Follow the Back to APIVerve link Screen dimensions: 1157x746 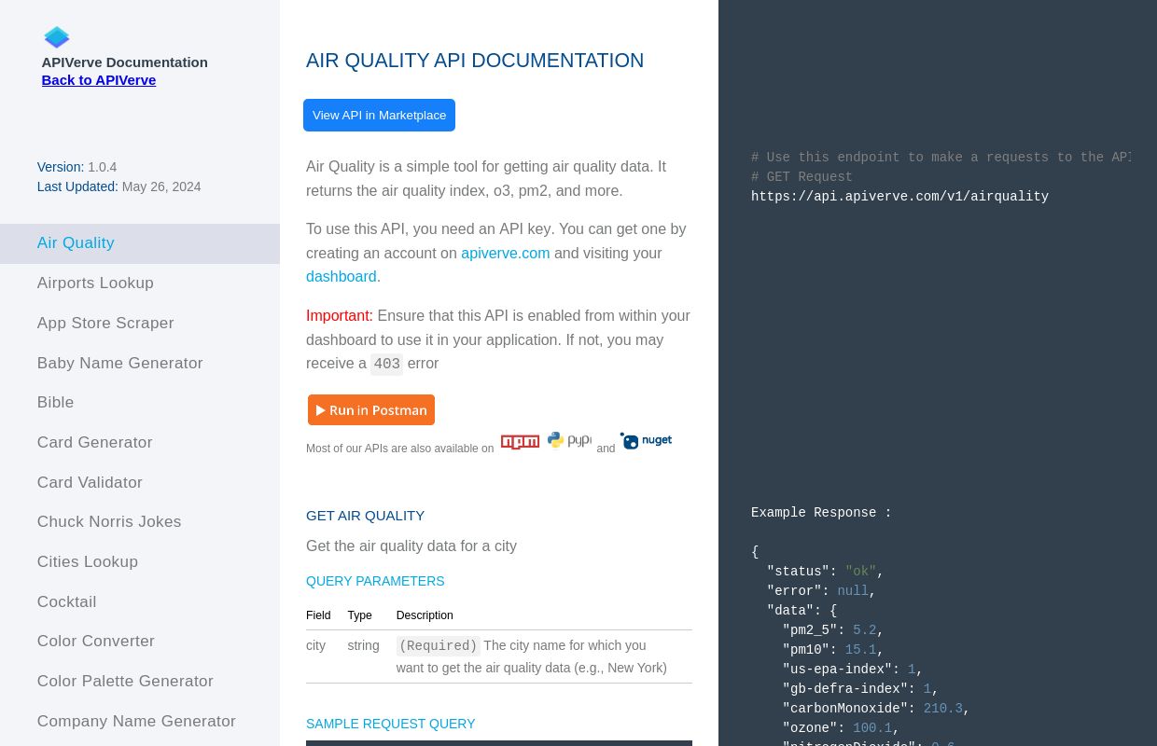click(x=99, y=80)
